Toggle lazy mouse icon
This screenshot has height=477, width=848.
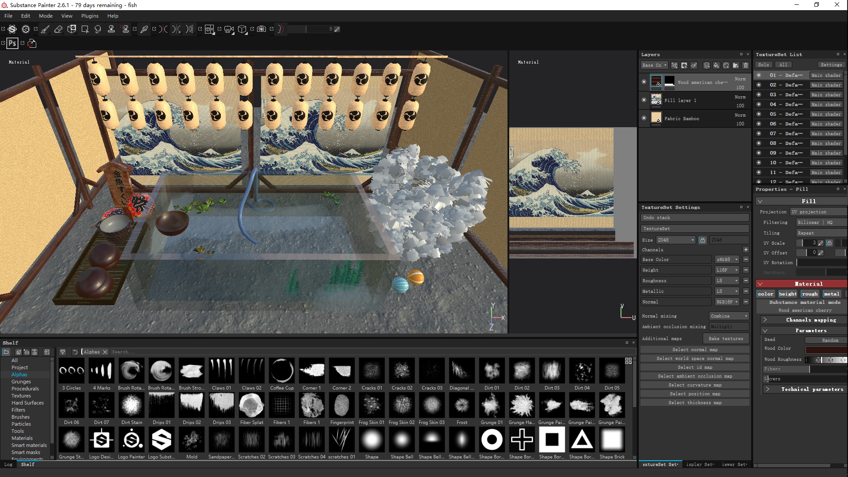[281, 29]
